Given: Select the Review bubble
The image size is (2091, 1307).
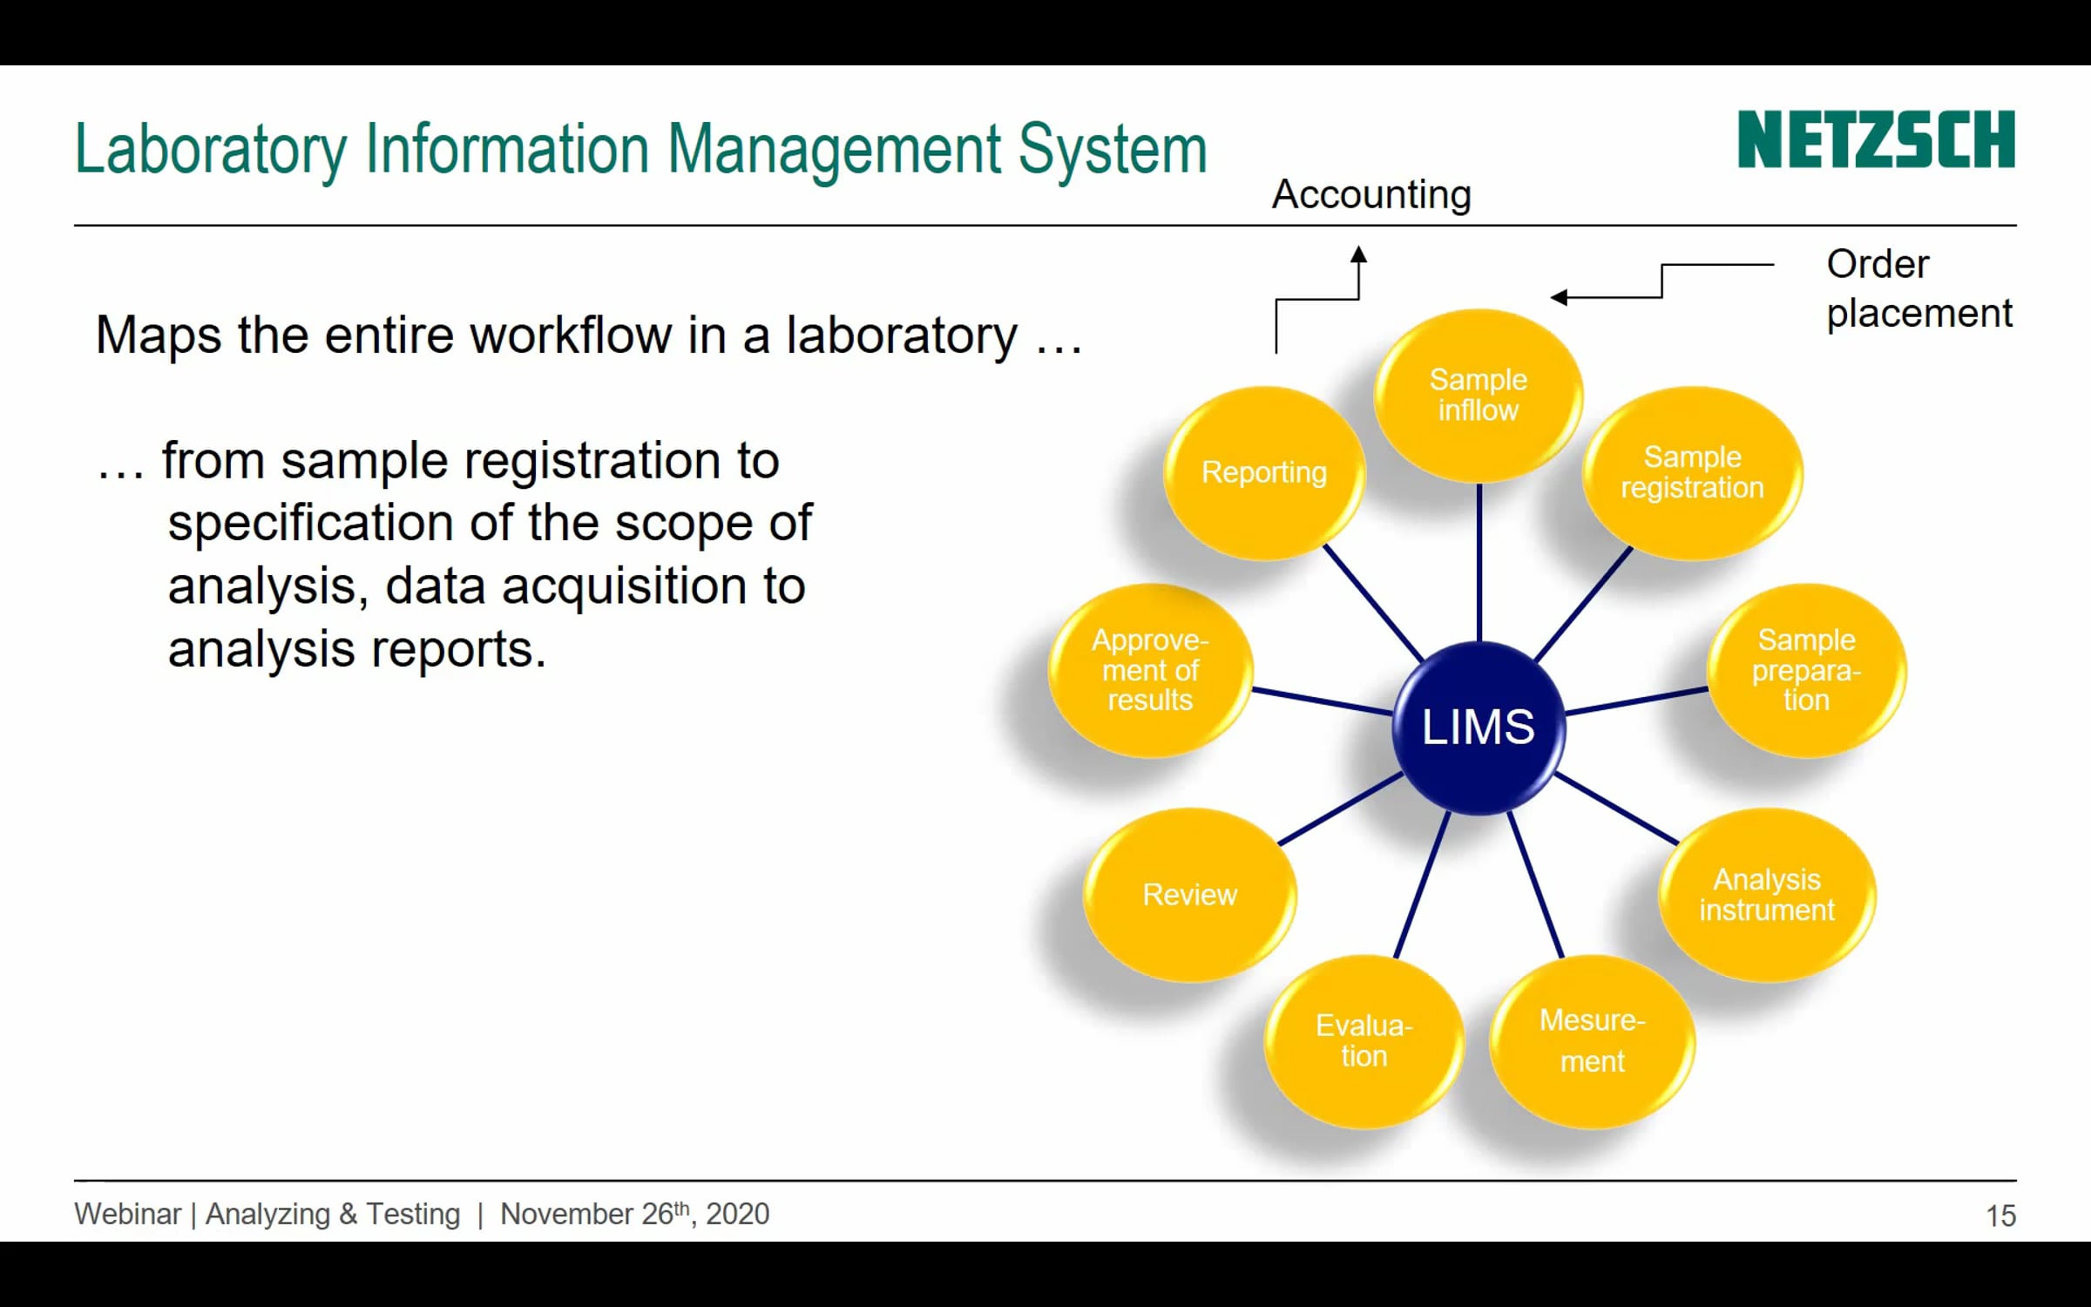Looking at the screenshot, I should coord(1189,895).
